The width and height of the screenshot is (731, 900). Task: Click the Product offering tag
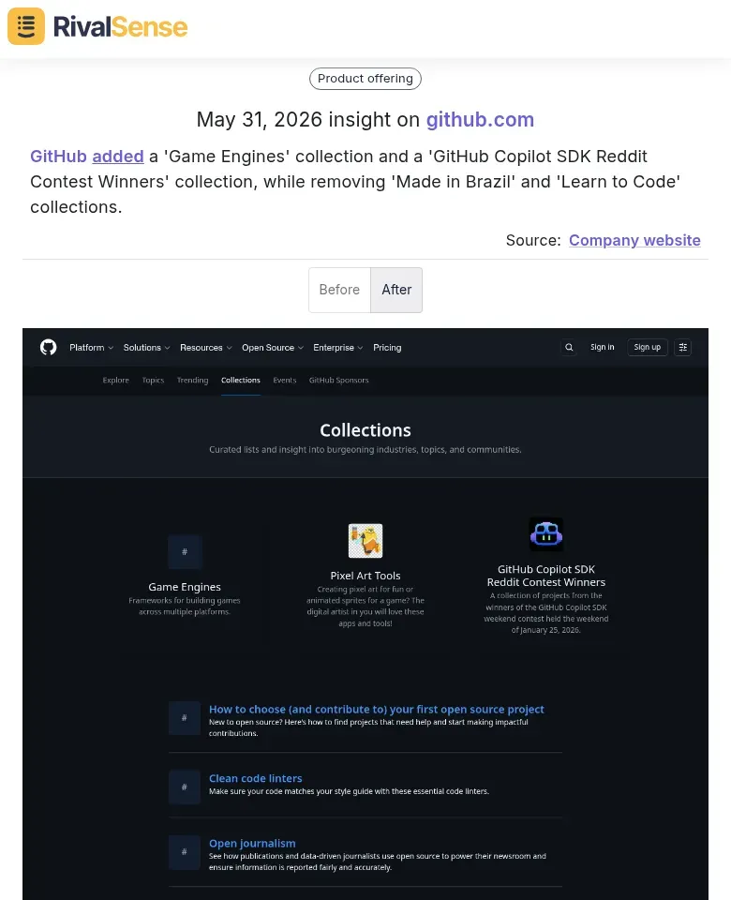(365, 79)
